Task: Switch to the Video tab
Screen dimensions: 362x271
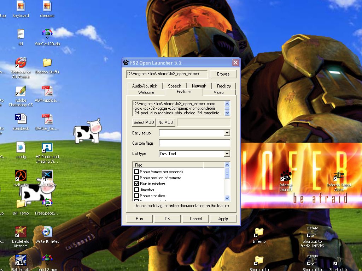Action: click(x=218, y=92)
